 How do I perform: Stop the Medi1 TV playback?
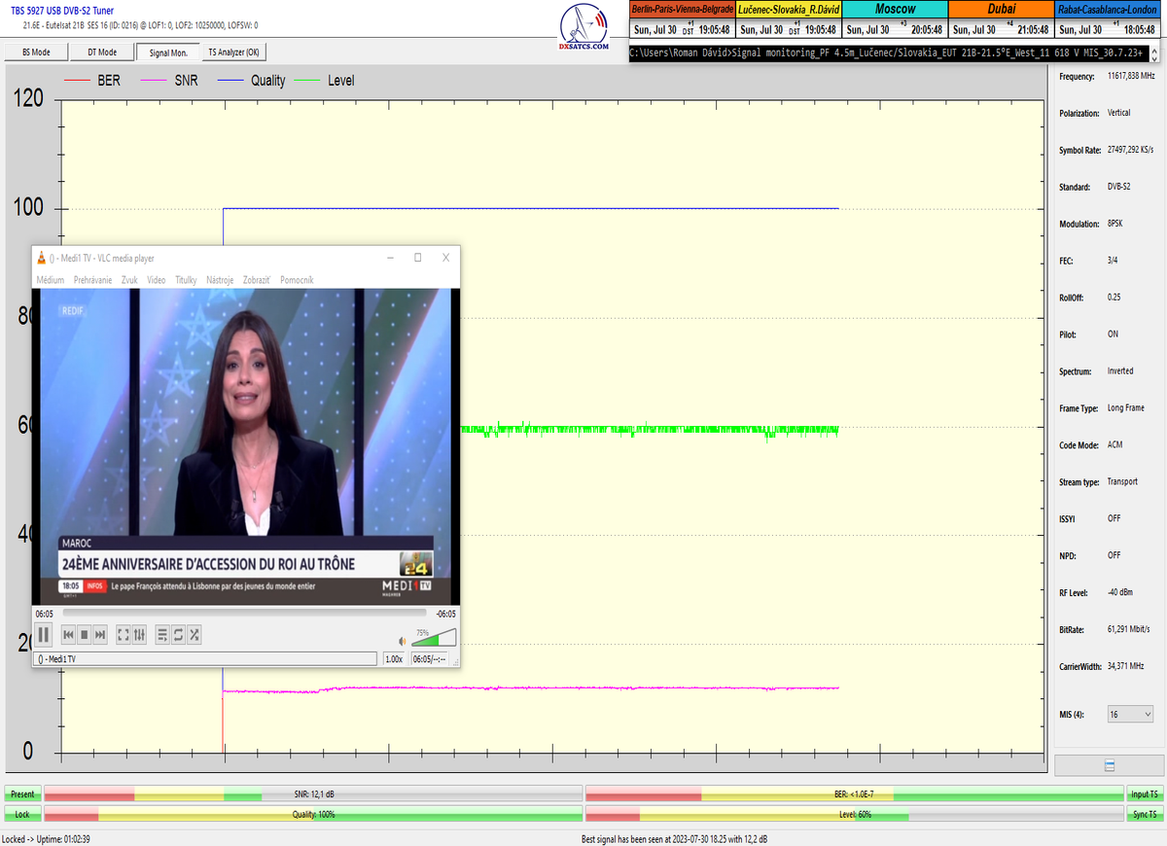(x=85, y=635)
